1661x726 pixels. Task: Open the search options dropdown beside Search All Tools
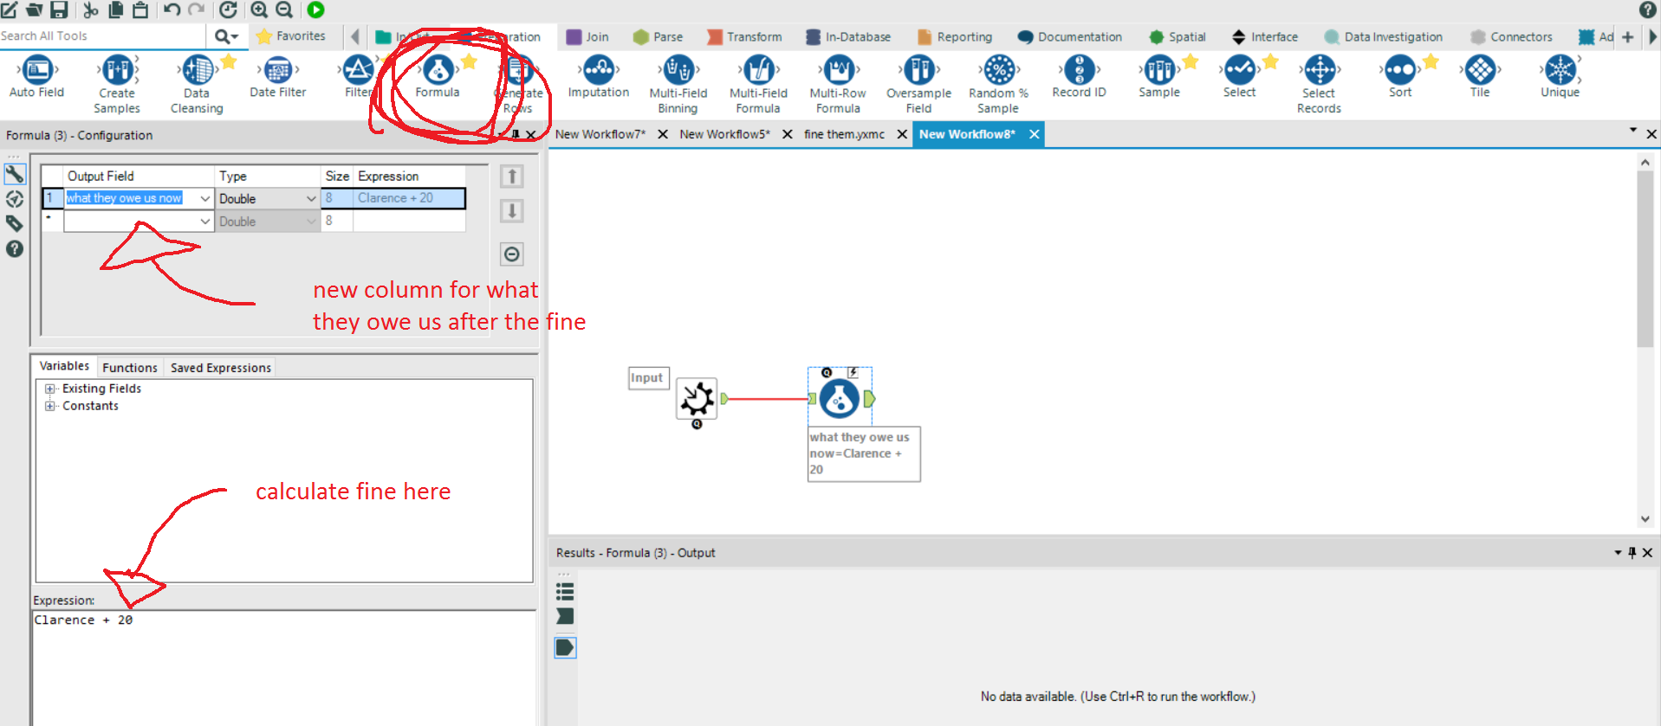click(226, 36)
